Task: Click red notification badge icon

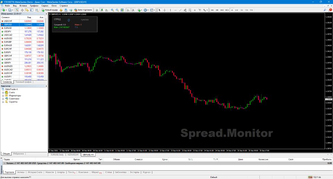Action: tap(330, 10)
